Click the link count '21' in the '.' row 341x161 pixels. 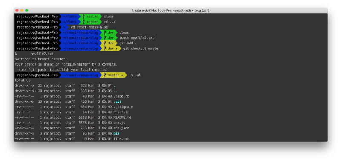(x=40, y=86)
